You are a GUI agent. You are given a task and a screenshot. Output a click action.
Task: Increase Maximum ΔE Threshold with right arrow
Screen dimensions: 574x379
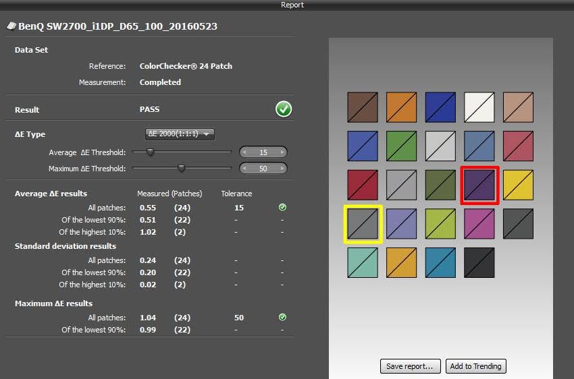pyautogui.click(x=282, y=168)
